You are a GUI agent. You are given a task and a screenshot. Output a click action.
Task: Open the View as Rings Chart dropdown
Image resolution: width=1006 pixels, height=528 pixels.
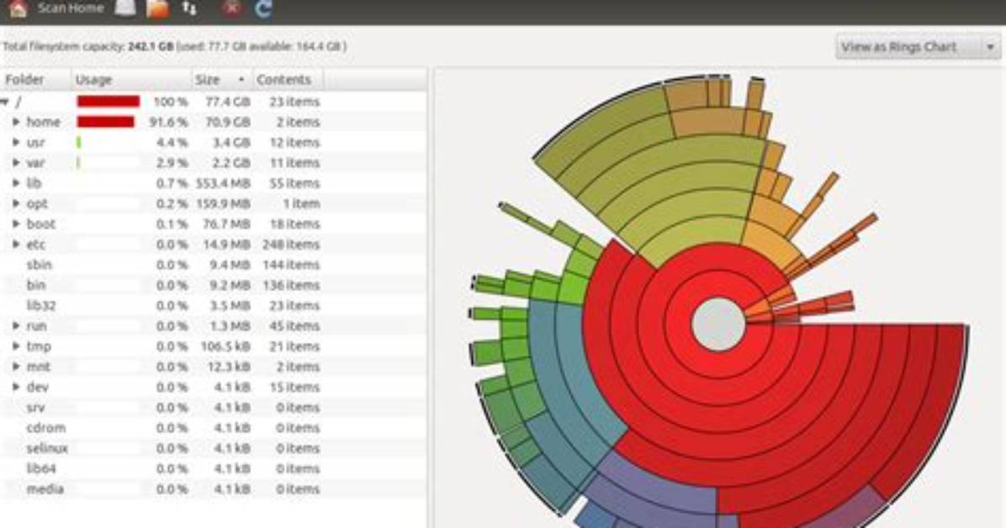pos(918,47)
